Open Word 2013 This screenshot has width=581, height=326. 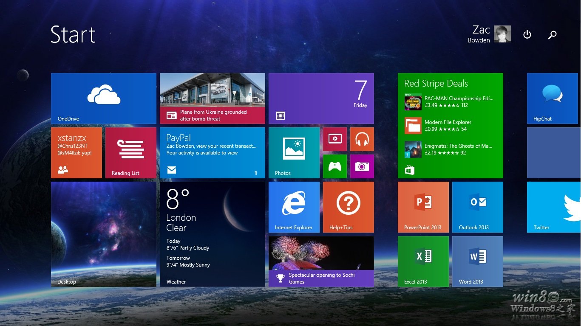pos(477,261)
